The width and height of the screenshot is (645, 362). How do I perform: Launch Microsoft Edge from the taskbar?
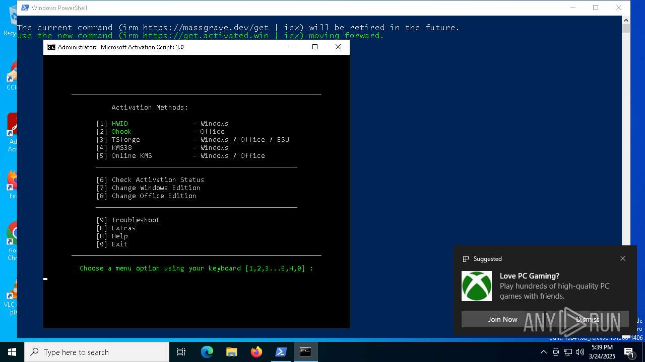207,352
